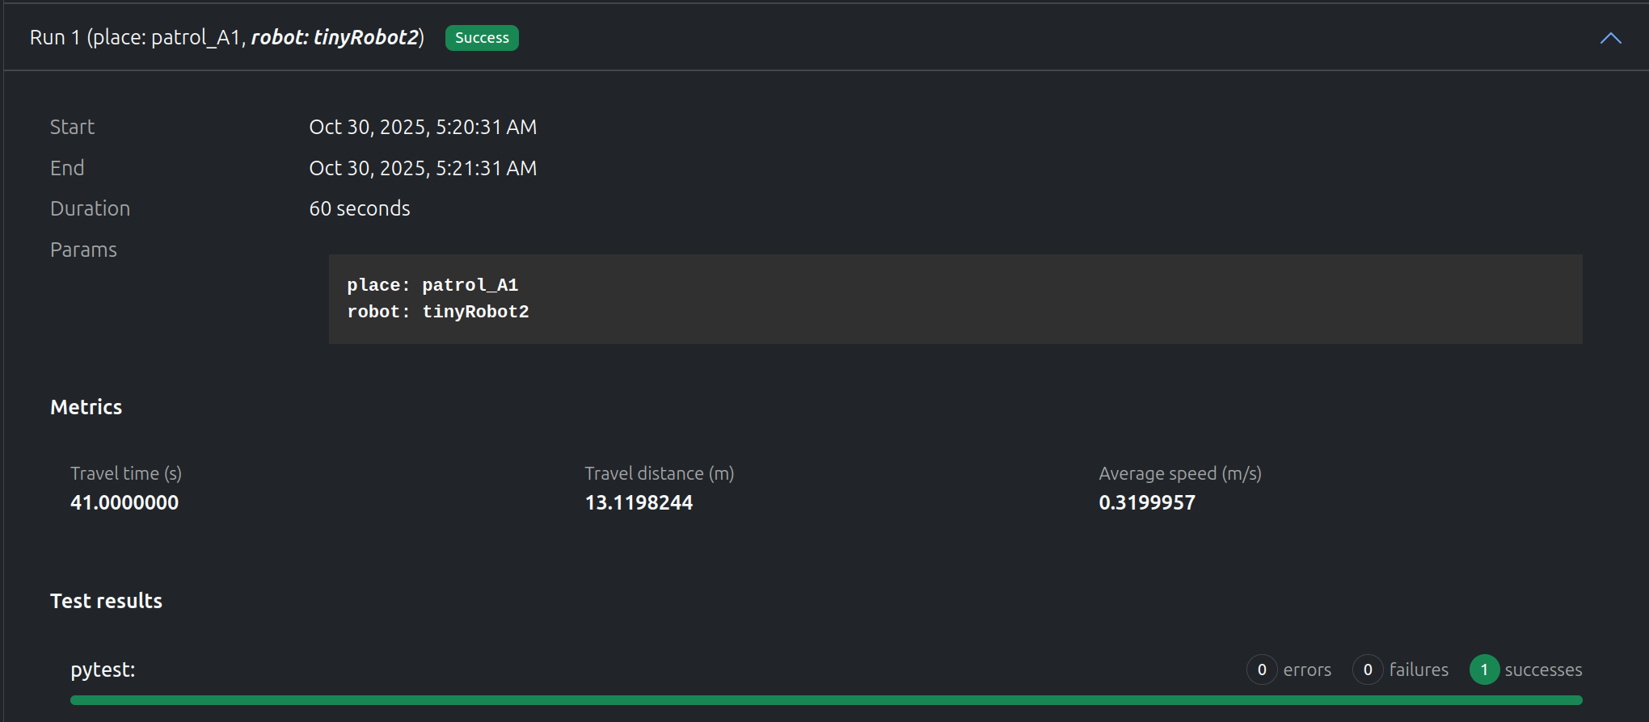The height and width of the screenshot is (722, 1649).
Task: Click the errors count badge
Action: (1261, 670)
